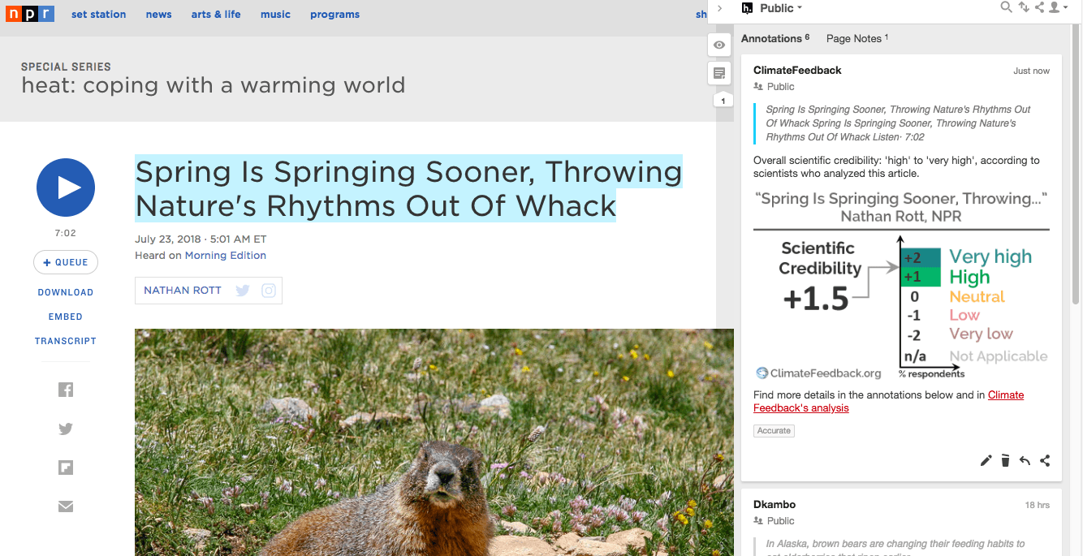The width and height of the screenshot is (1083, 556).
Task: Click the DOWNLOAD link
Action: coord(66,292)
